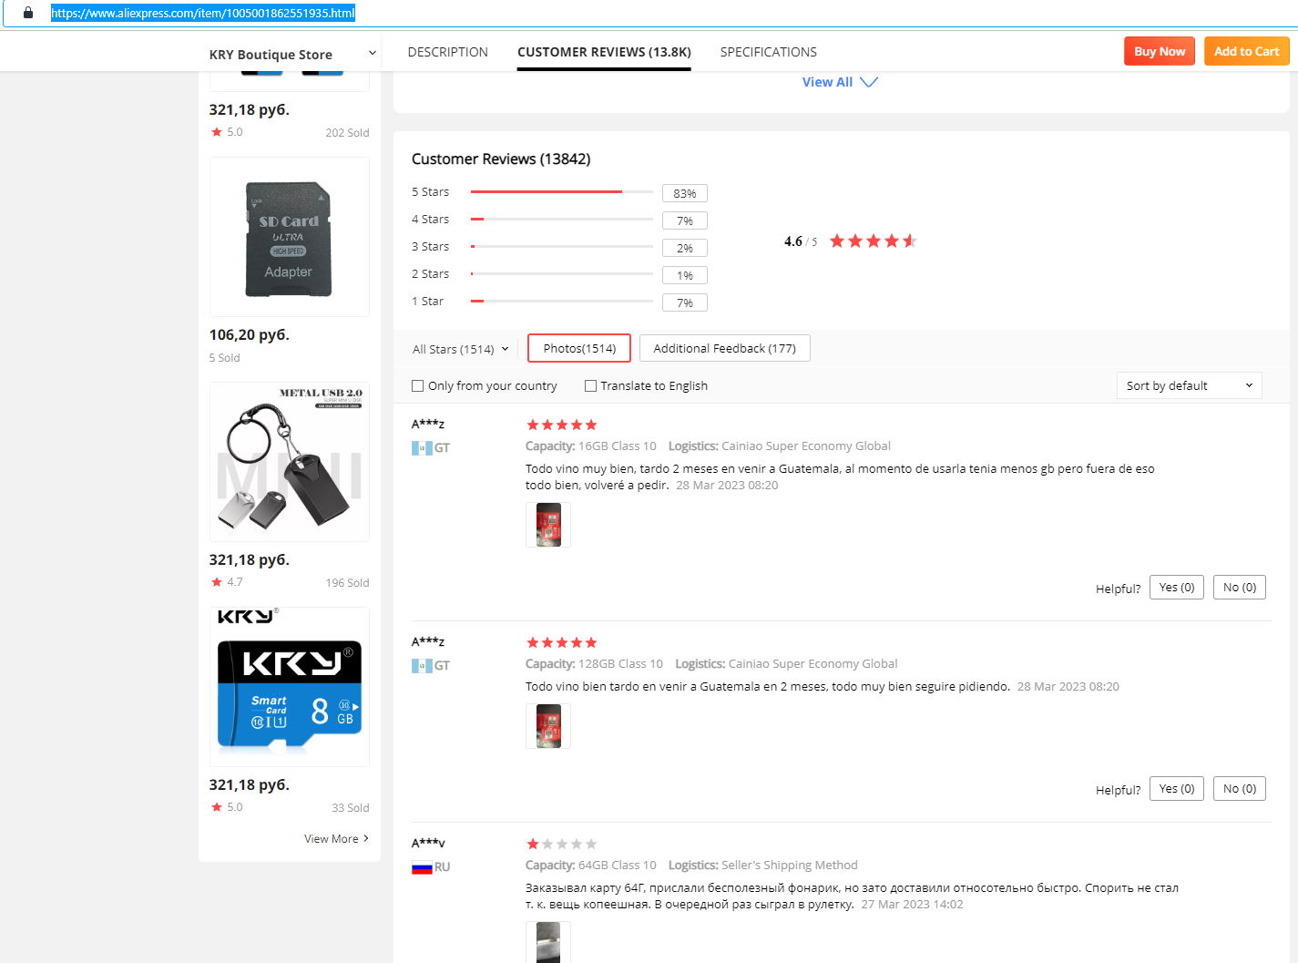Select CUSTOMER REVIEWS (13.8K) tab
The height and width of the screenshot is (963, 1298).
604,52
